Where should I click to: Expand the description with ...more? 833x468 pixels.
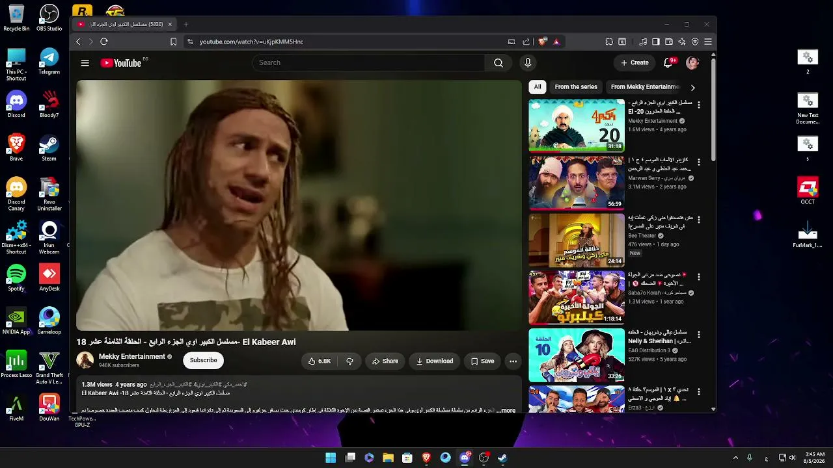tap(506, 411)
